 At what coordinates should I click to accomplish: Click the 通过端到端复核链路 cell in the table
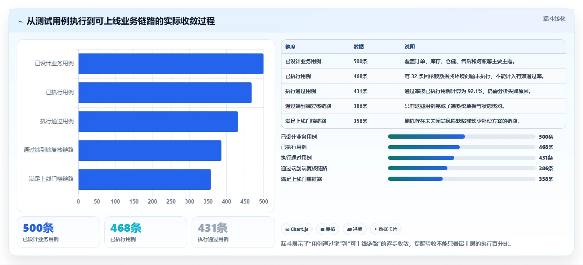[x=308, y=106]
